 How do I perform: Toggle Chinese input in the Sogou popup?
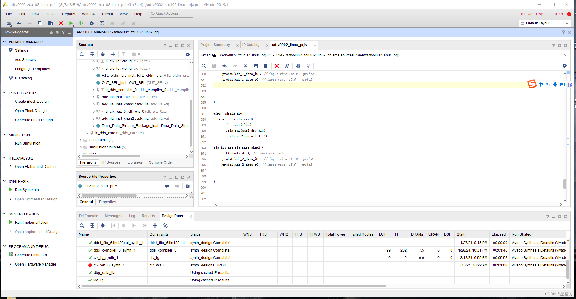click(x=540, y=85)
